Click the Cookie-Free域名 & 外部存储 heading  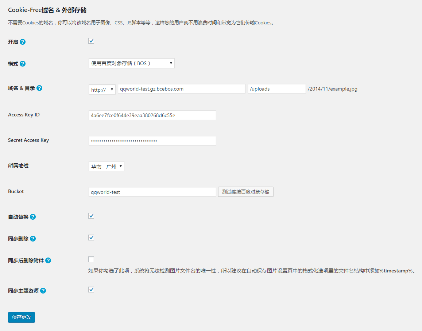pyautogui.click(x=47, y=10)
